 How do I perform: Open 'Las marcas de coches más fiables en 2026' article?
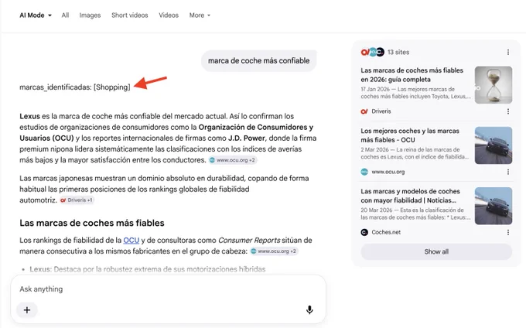pos(412,75)
